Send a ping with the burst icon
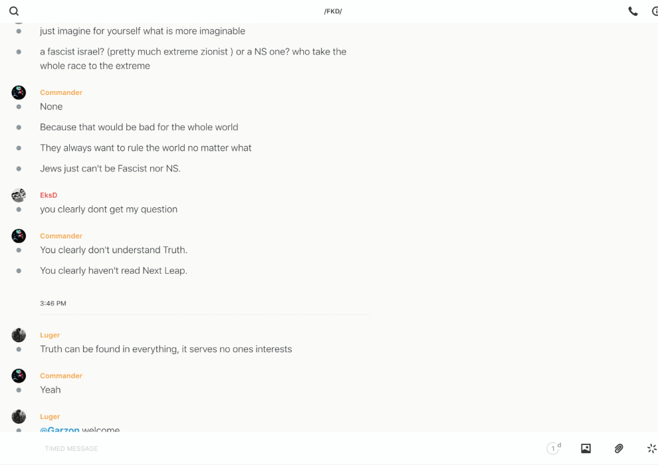Image resolution: width=658 pixels, height=465 pixels. pos(651,448)
